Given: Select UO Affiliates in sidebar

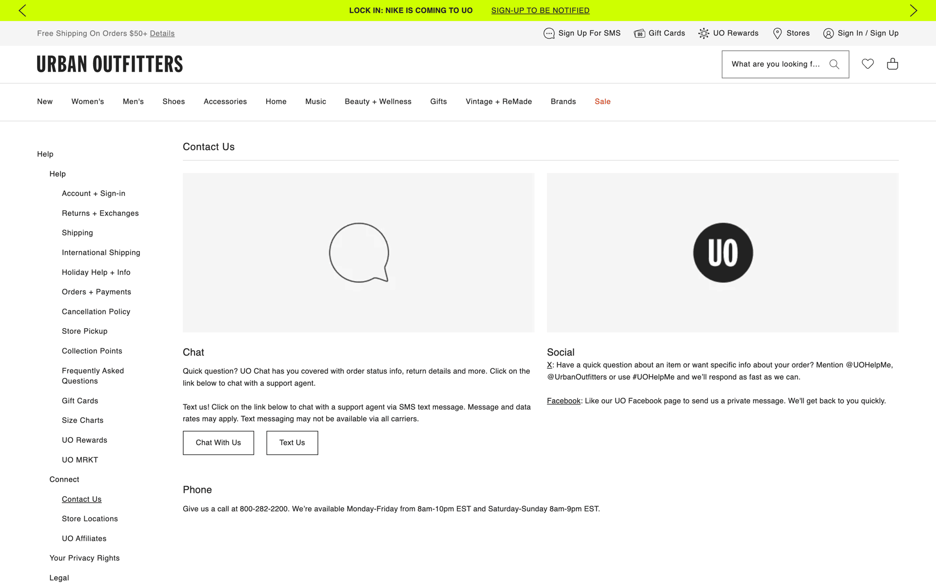Looking at the screenshot, I should (x=84, y=539).
